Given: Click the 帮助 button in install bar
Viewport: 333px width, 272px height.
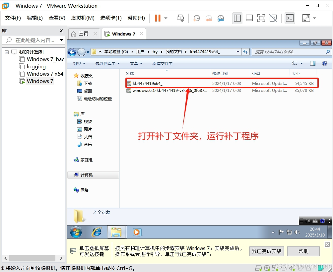Looking at the screenshot, I should (303, 251).
